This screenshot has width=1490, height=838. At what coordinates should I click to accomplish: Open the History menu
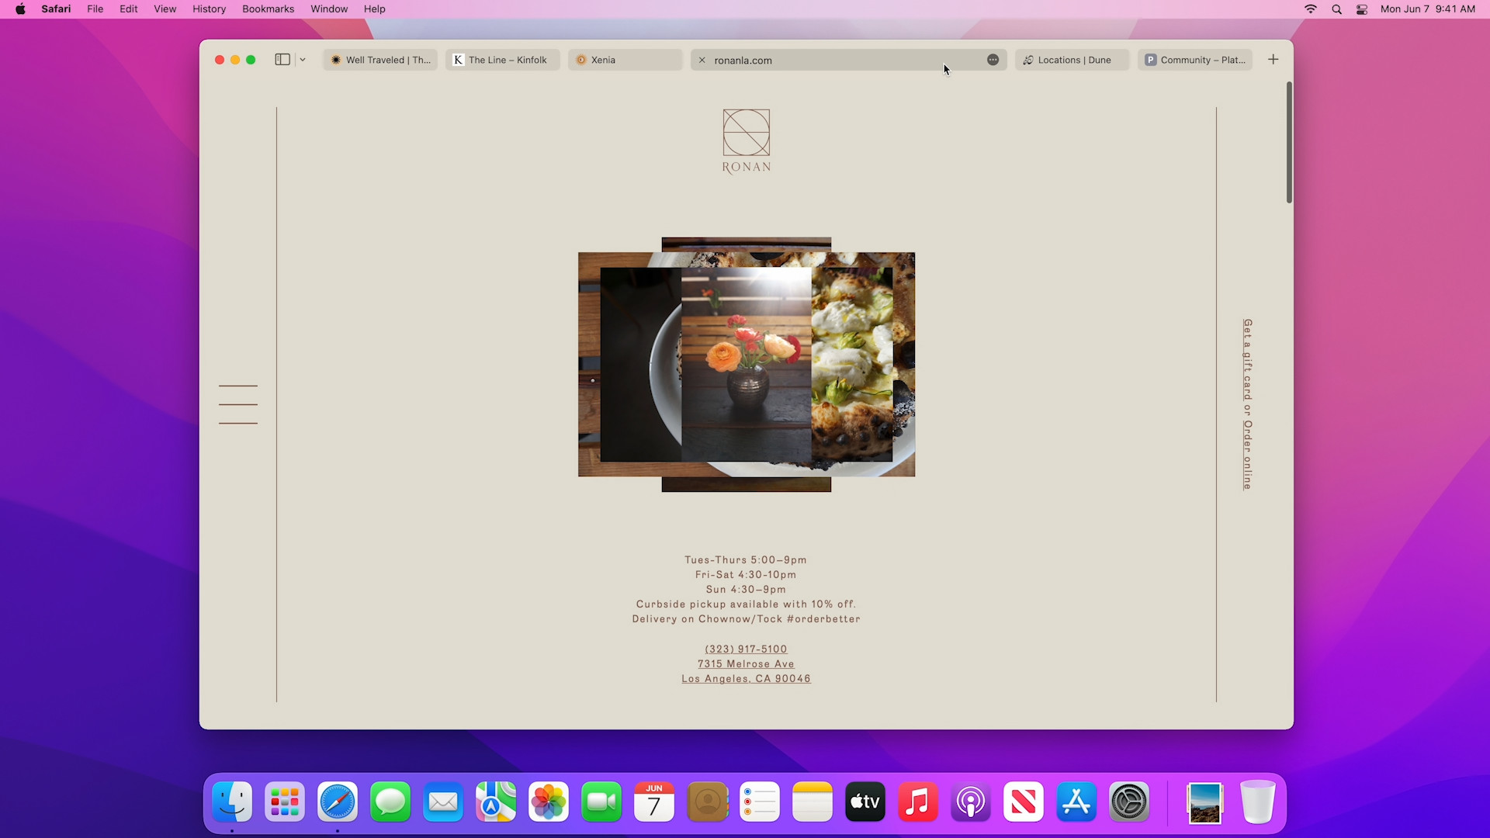(208, 9)
